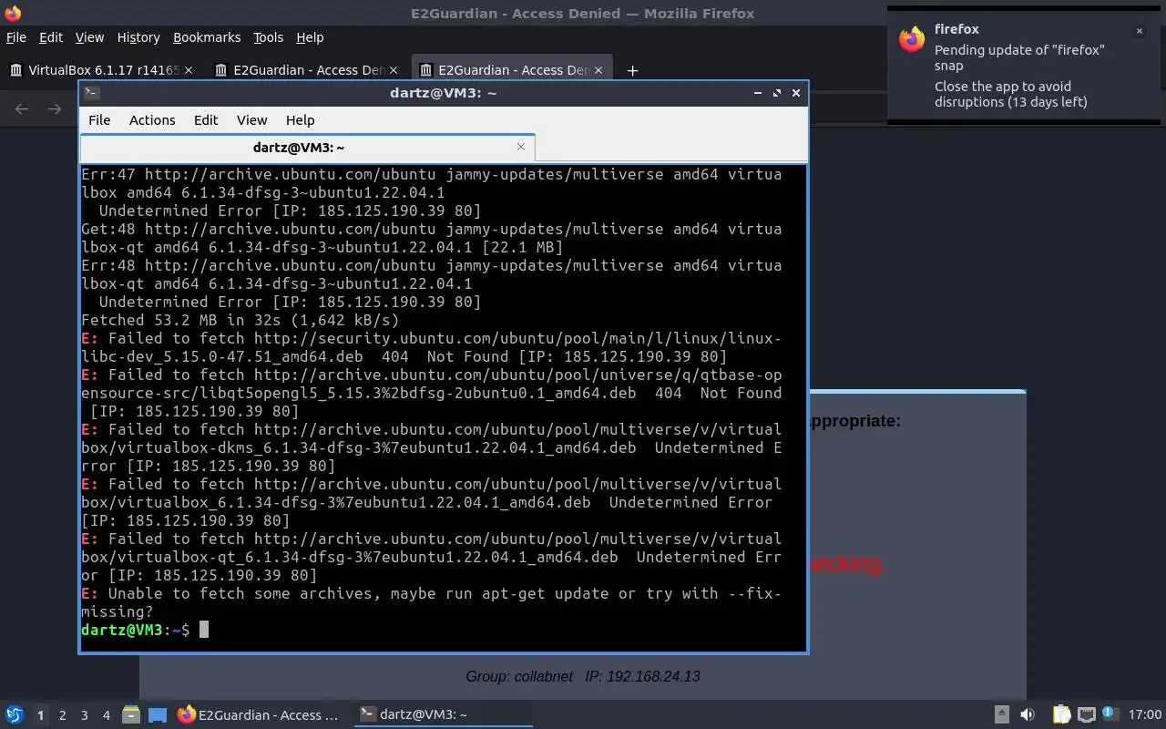Image resolution: width=1166 pixels, height=729 pixels.
Task: Click the Firefox icon in the notification
Action: (912, 39)
